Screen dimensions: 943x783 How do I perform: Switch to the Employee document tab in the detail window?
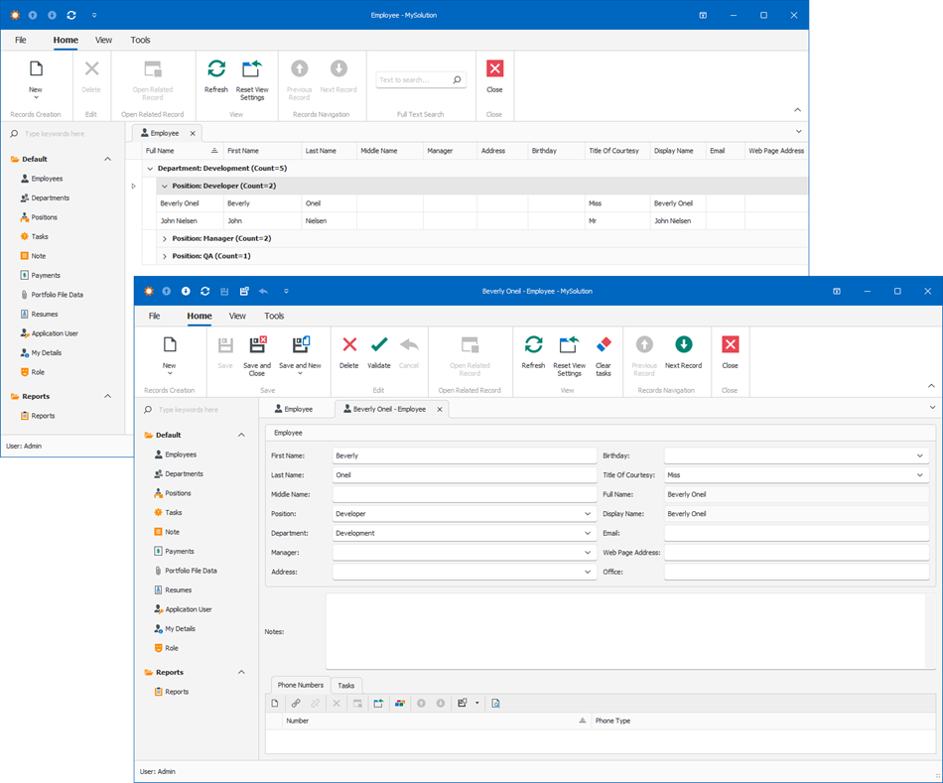click(294, 409)
